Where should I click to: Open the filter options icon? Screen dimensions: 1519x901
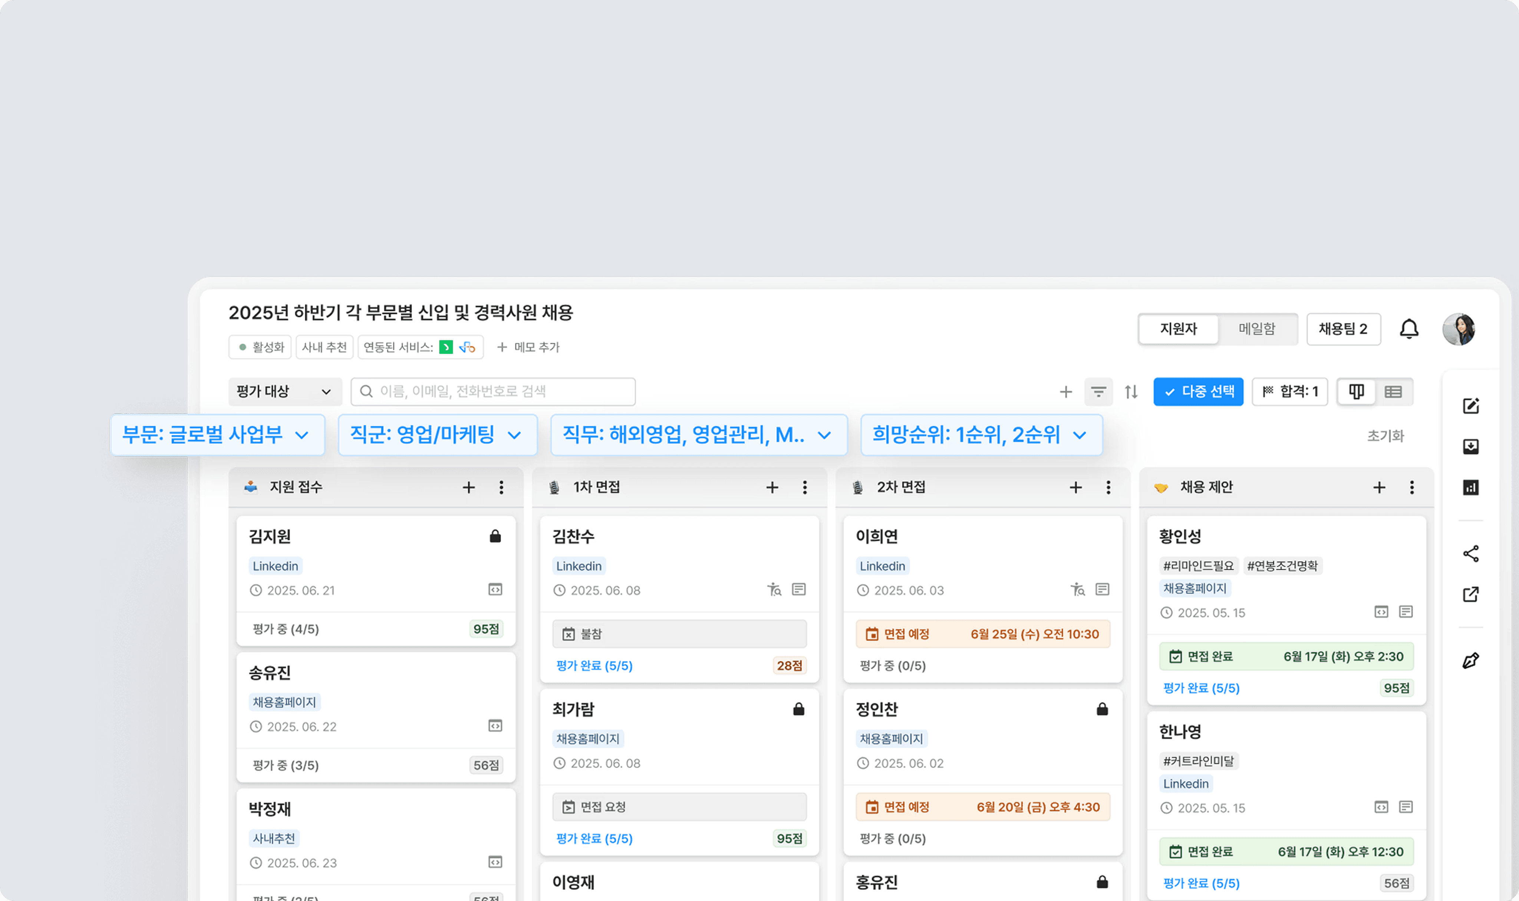(1098, 392)
